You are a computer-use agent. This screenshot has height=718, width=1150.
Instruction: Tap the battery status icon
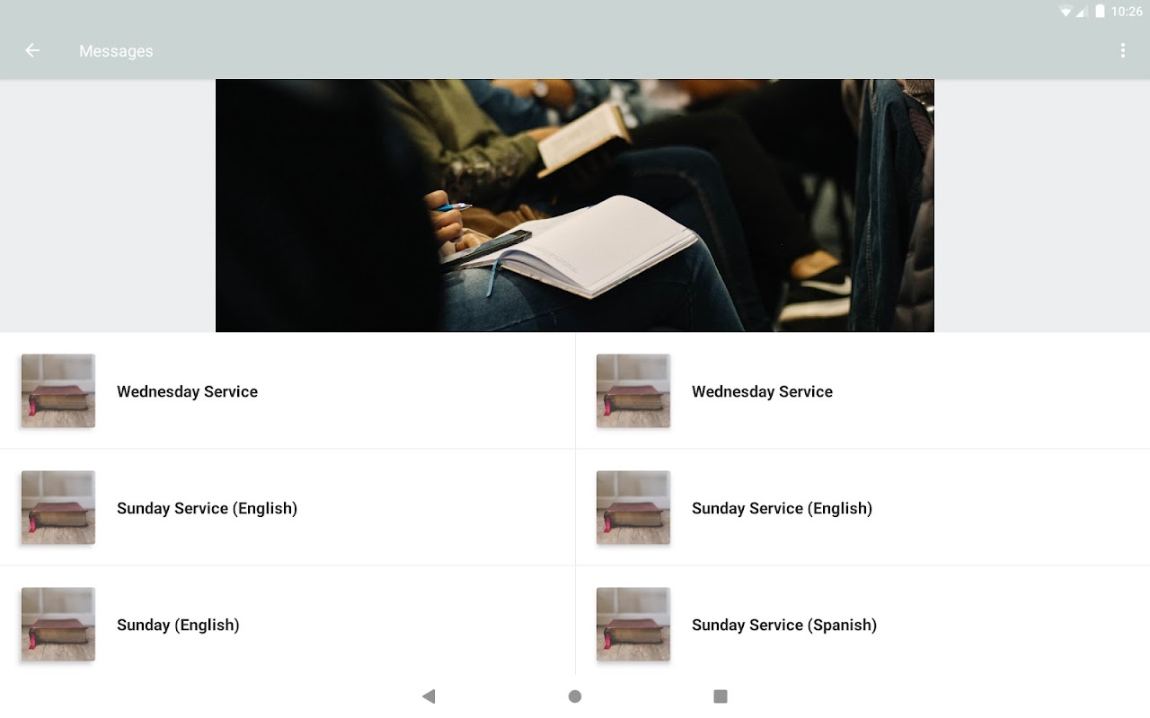1100,12
